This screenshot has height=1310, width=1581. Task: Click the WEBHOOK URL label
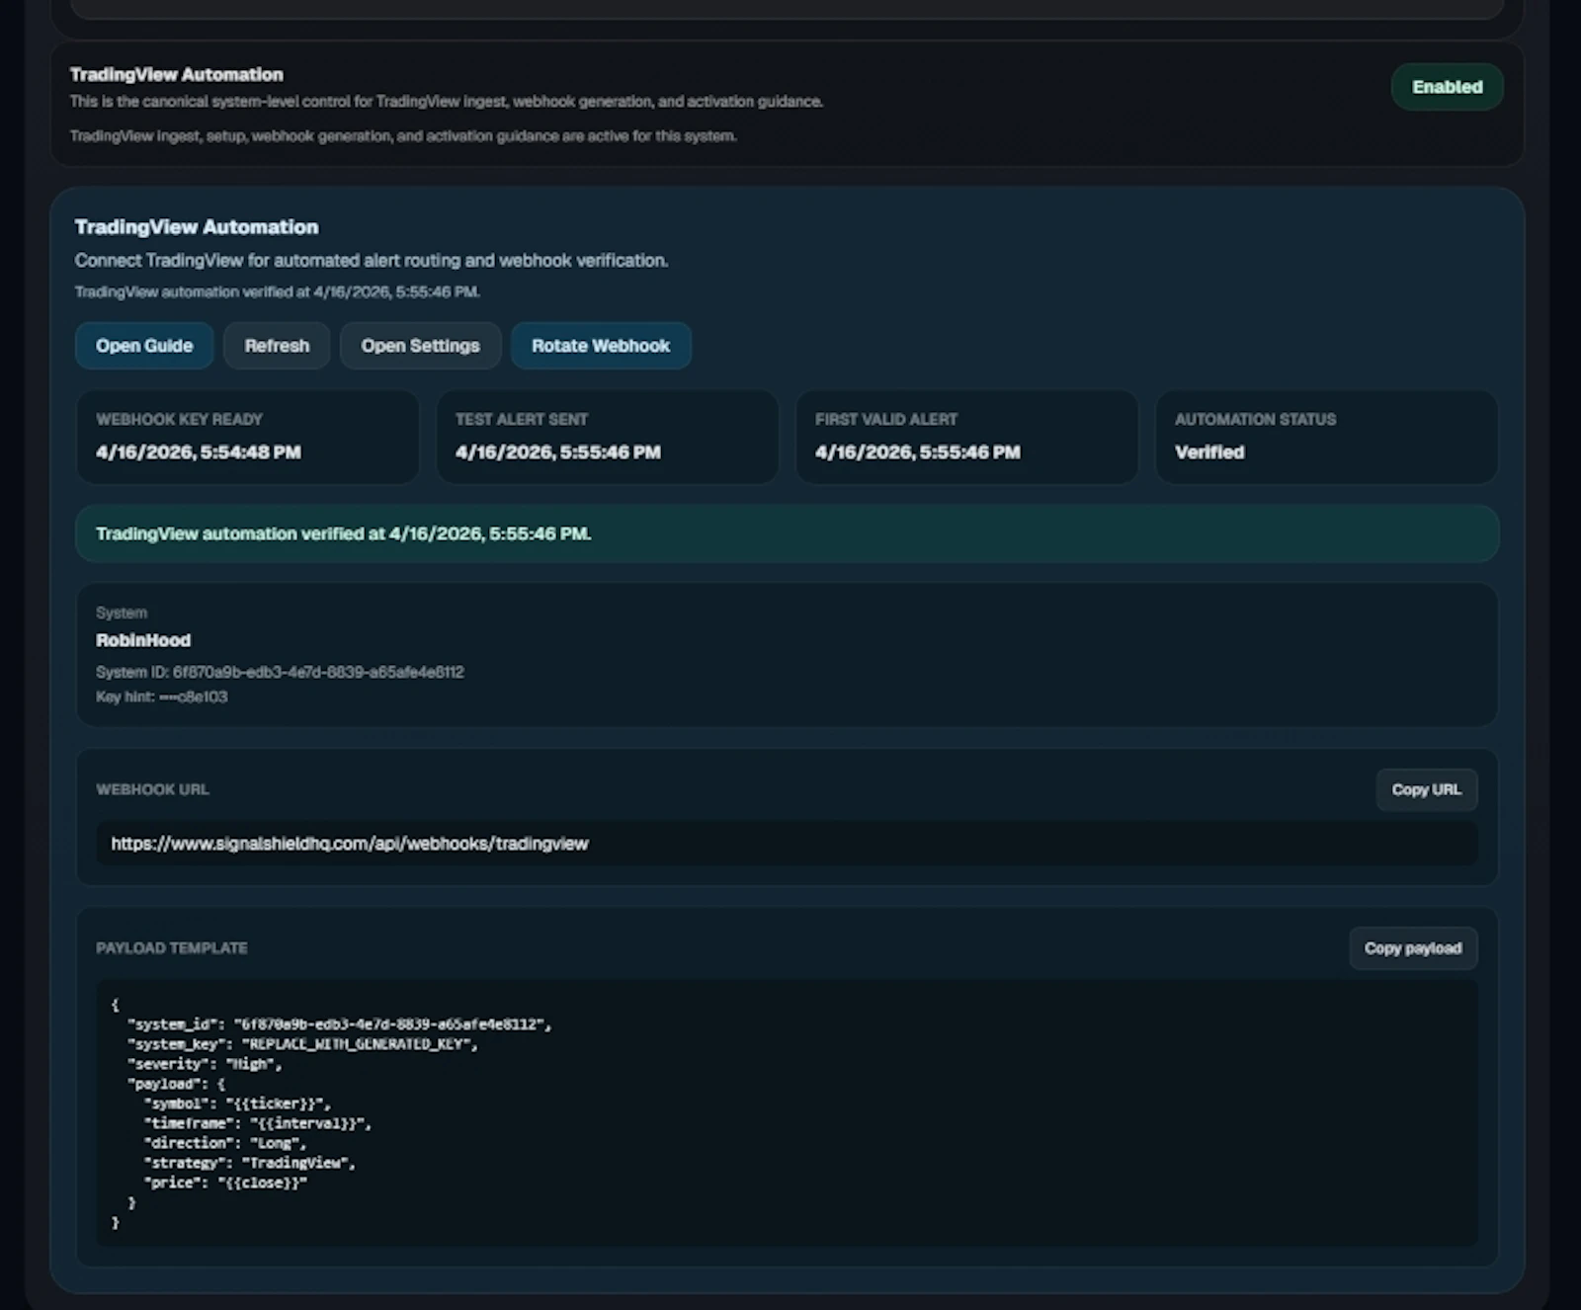click(x=152, y=789)
